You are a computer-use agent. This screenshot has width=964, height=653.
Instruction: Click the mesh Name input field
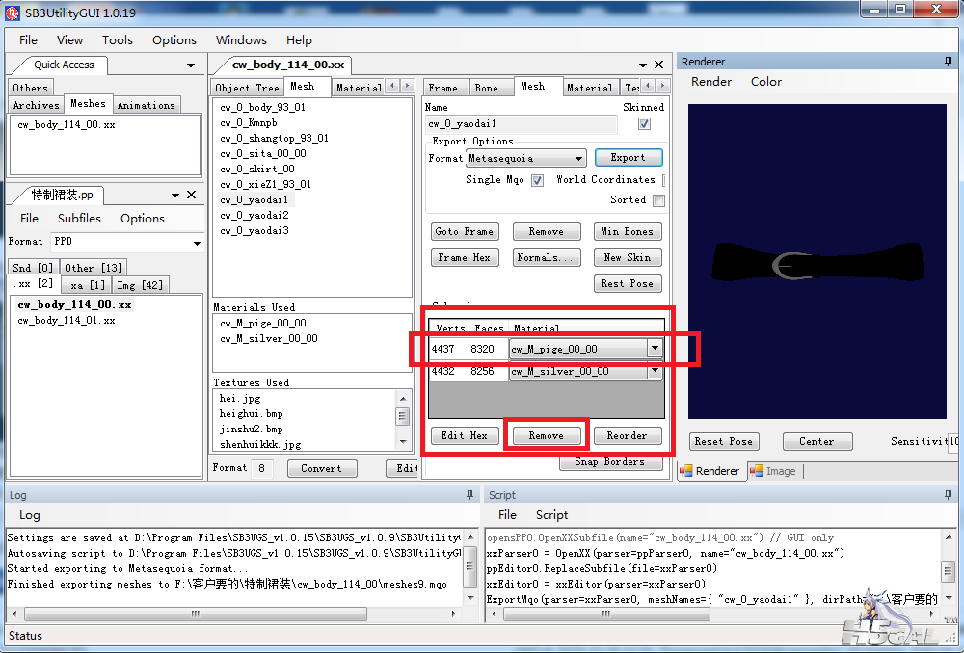click(x=522, y=124)
